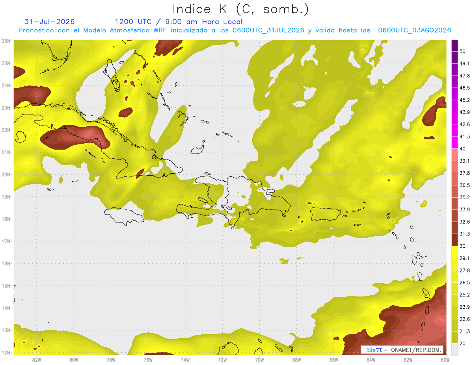This screenshot has height=365, width=473.
Task: Click colorbar label "25.2"
Action: point(465,295)
